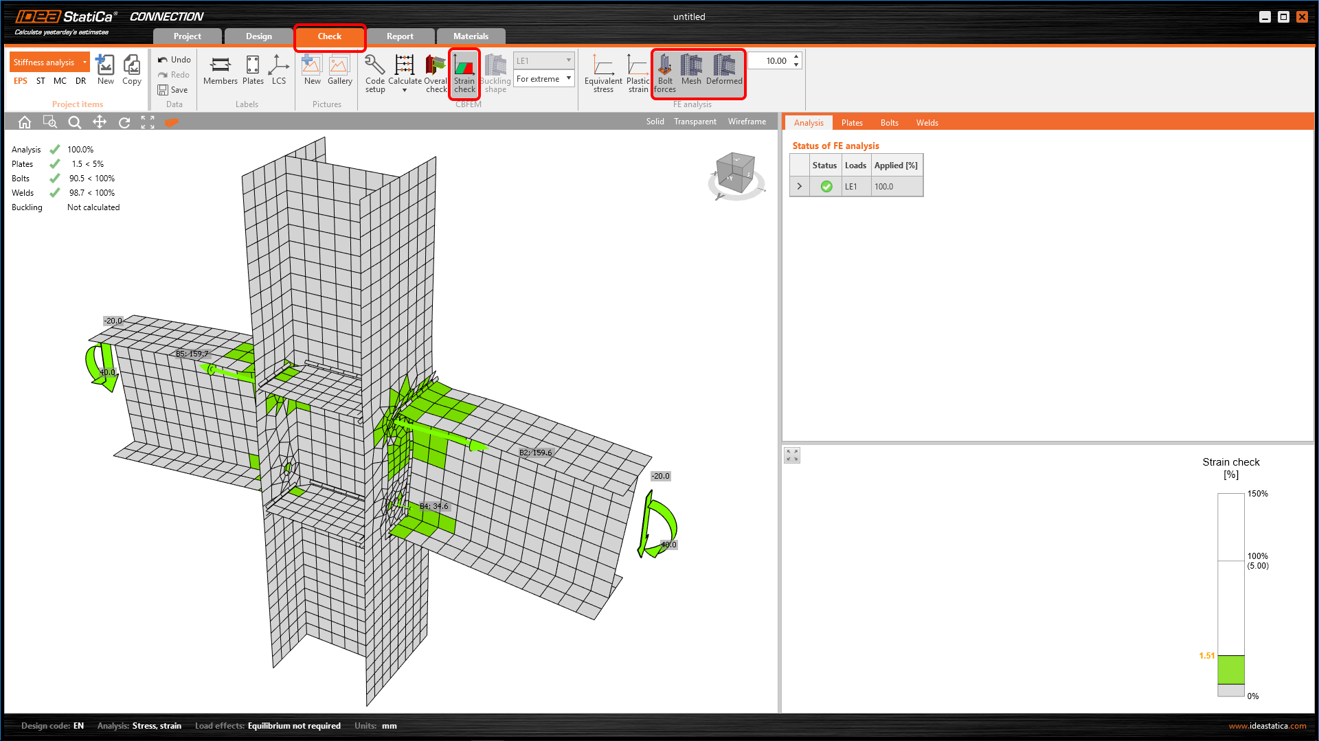The height and width of the screenshot is (741, 1319).
Task: Open the Report tab
Action: pos(400,36)
